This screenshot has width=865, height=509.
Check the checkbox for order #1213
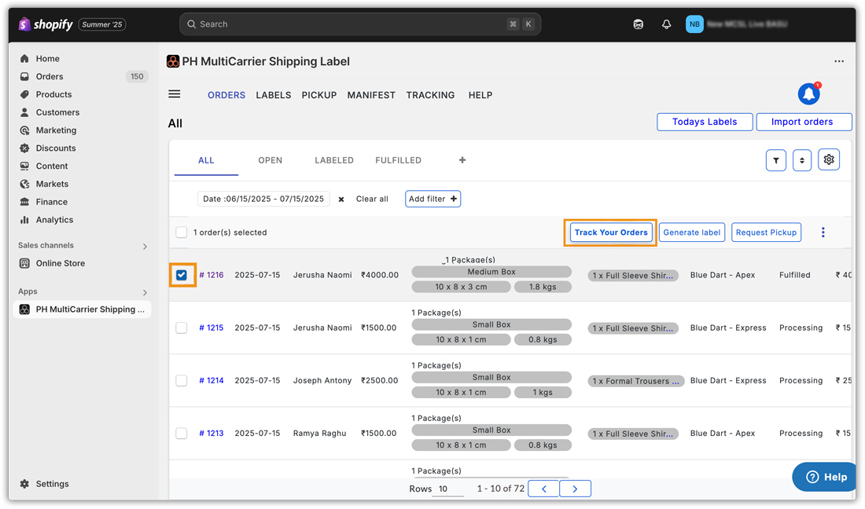182,434
